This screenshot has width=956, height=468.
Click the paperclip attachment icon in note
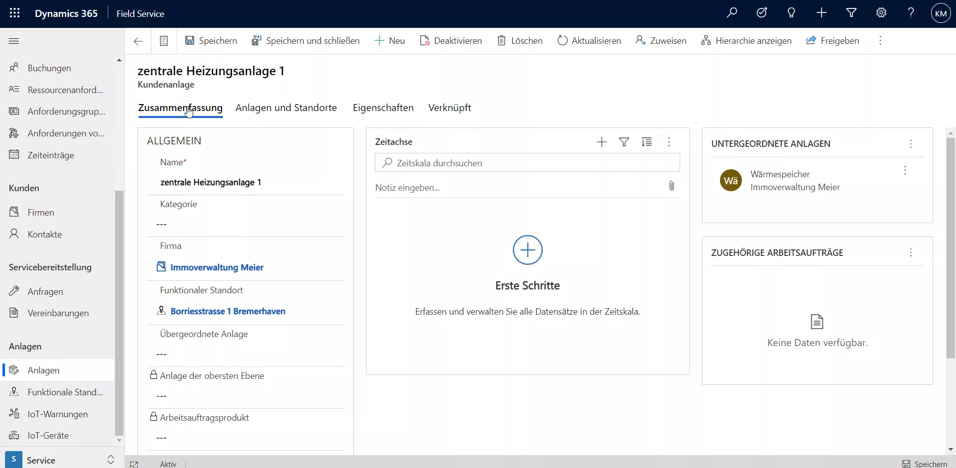click(x=671, y=186)
